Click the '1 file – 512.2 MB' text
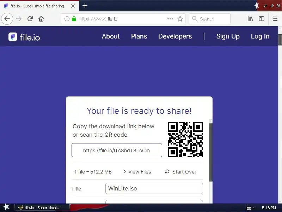 [93, 172]
